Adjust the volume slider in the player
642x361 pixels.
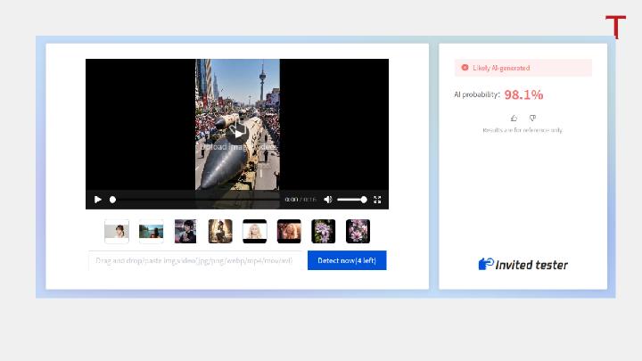coord(352,200)
